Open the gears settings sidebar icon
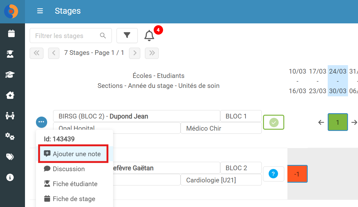 (10, 137)
